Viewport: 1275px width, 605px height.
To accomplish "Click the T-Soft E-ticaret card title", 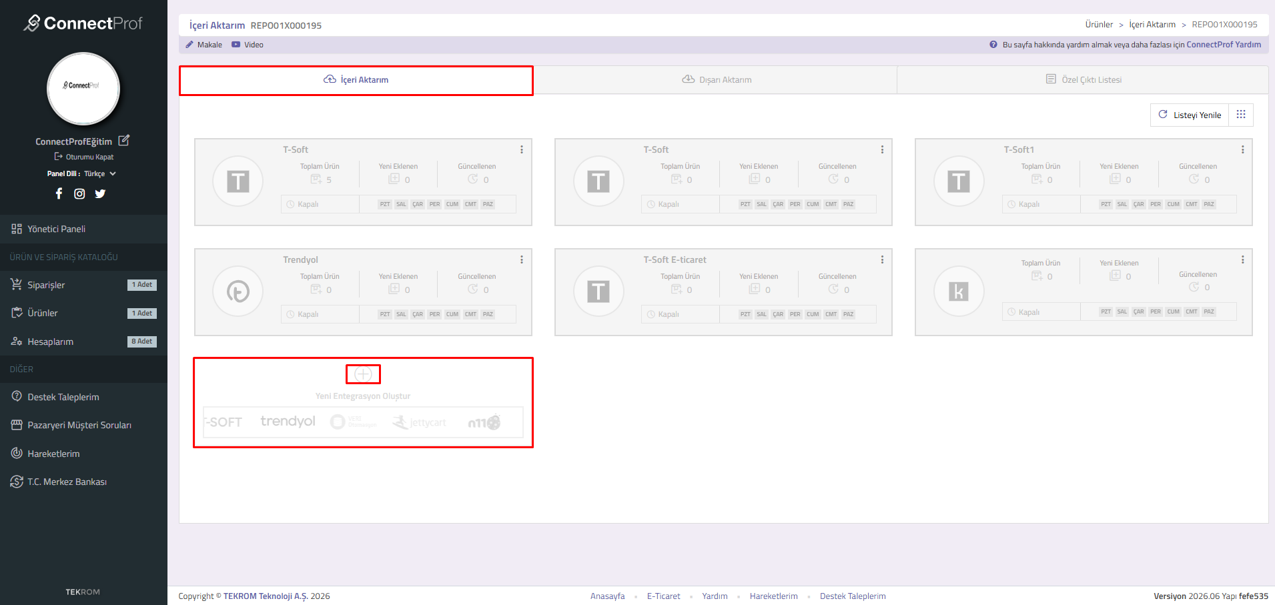I will coord(675,259).
